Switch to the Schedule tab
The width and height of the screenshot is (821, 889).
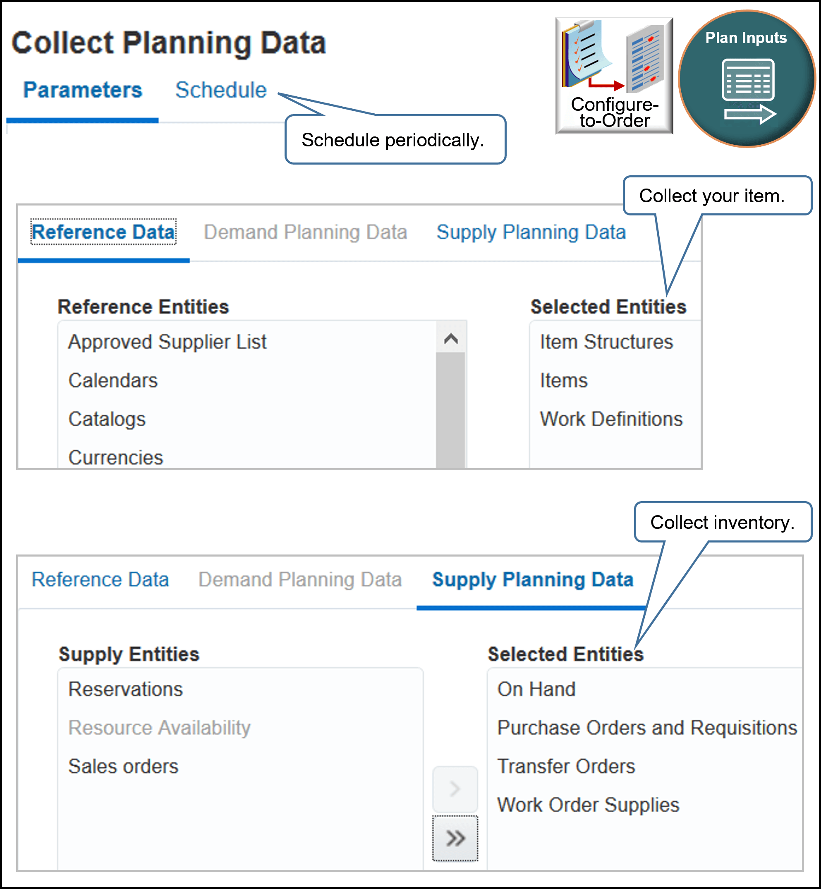221,90
